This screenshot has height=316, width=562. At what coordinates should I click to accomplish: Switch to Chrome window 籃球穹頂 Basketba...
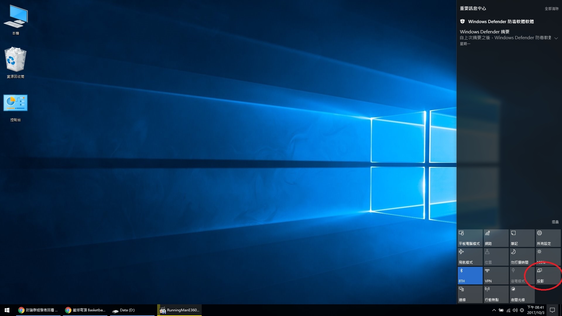pyautogui.click(x=85, y=310)
